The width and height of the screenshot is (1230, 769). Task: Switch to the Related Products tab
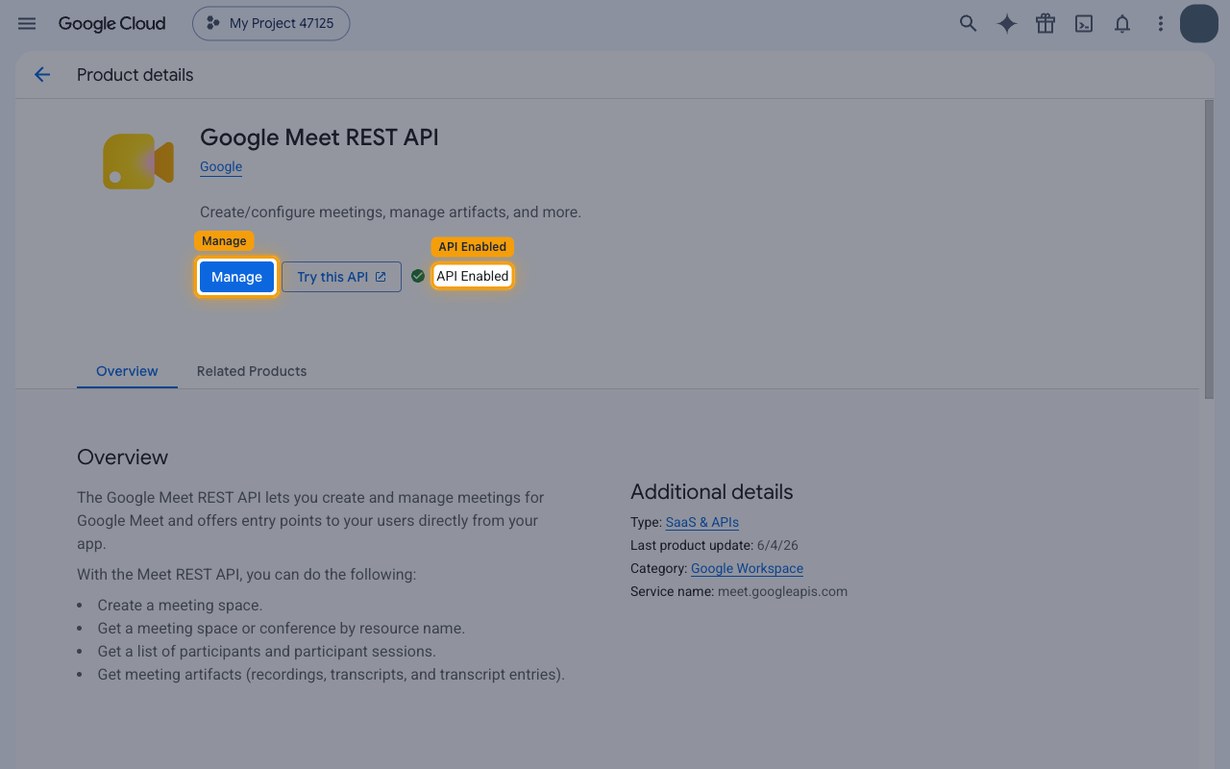(x=252, y=371)
